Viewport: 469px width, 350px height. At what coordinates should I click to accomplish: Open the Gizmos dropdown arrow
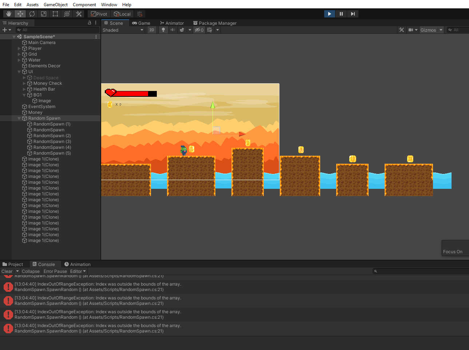441,30
